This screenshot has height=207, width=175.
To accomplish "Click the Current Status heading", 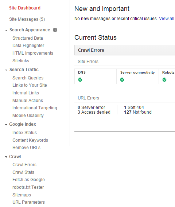I will pos(96,38).
